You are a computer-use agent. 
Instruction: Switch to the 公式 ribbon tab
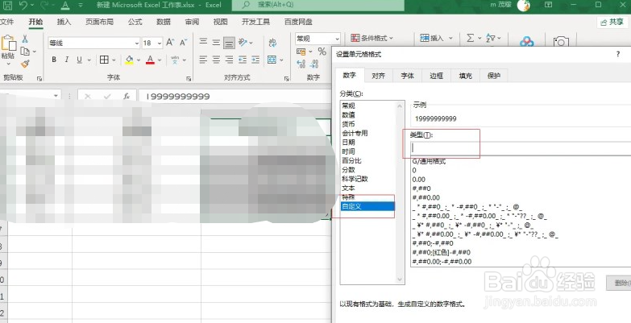(x=135, y=22)
